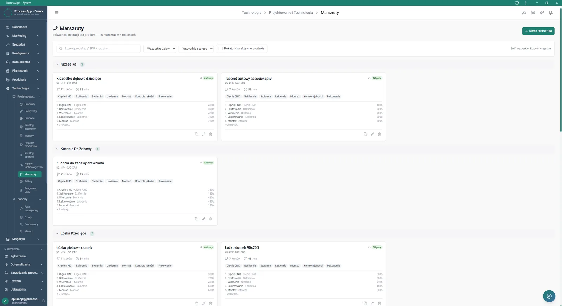Expand the Konfigurator sidebar section
The height and width of the screenshot is (306, 562).
24,53
